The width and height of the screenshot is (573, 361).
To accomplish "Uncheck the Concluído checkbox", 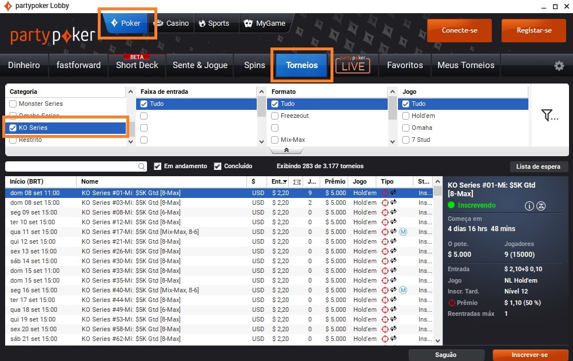I will click(x=217, y=166).
